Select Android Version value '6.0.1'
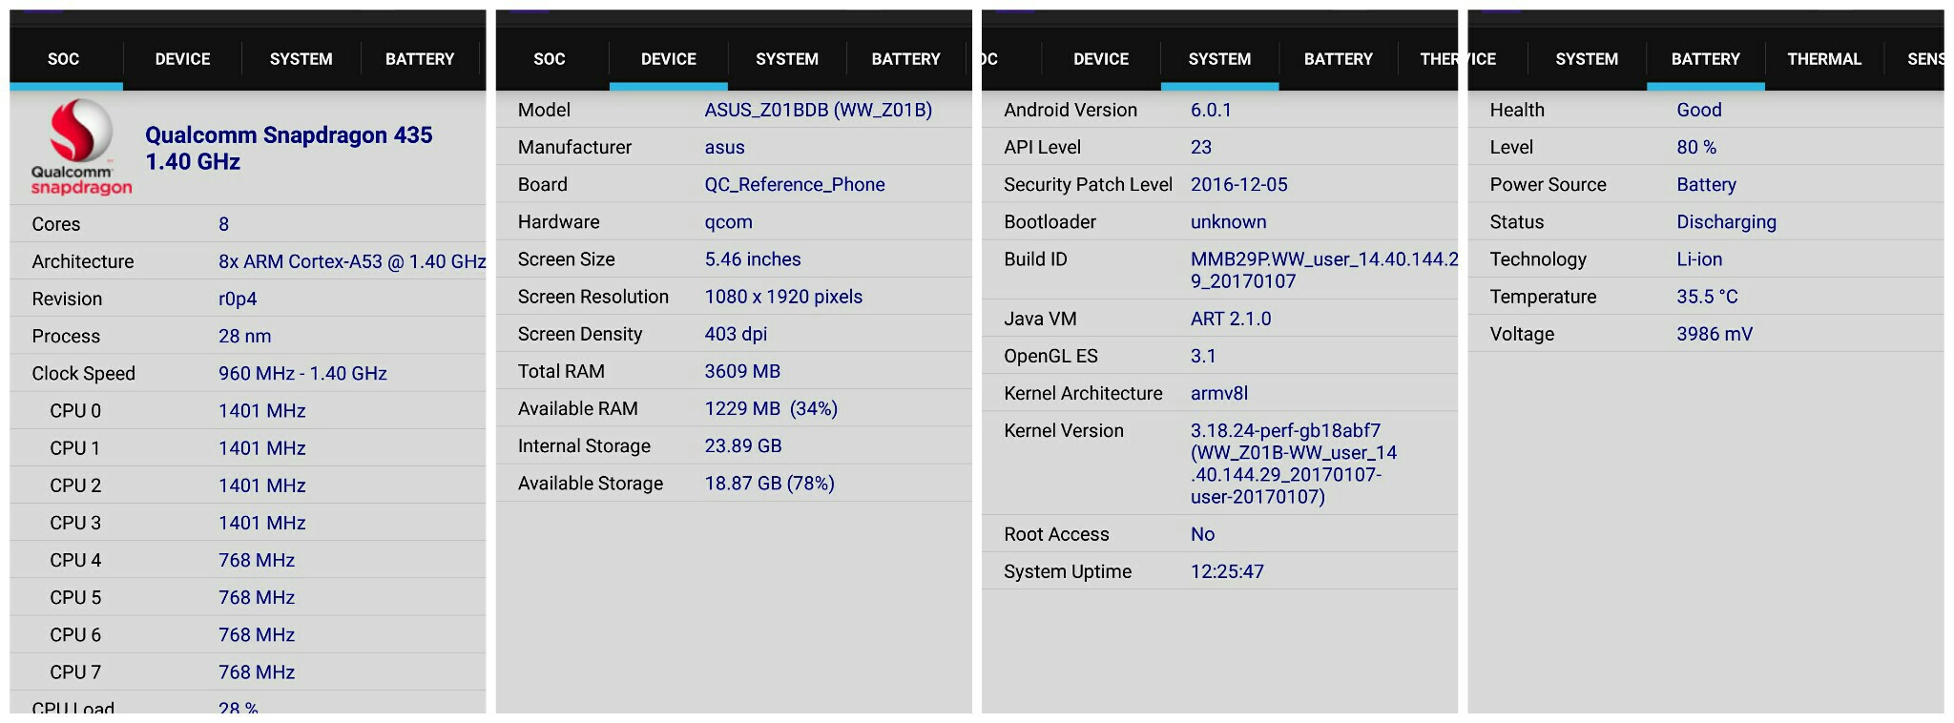This screenshot has height=723, width=1954. [1211, 110]
